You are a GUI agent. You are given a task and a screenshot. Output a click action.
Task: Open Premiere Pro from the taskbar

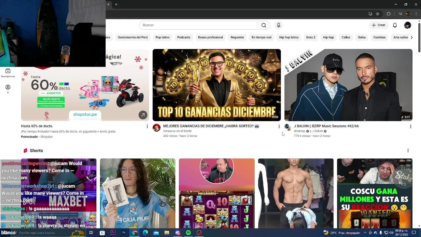coord(113,233)
